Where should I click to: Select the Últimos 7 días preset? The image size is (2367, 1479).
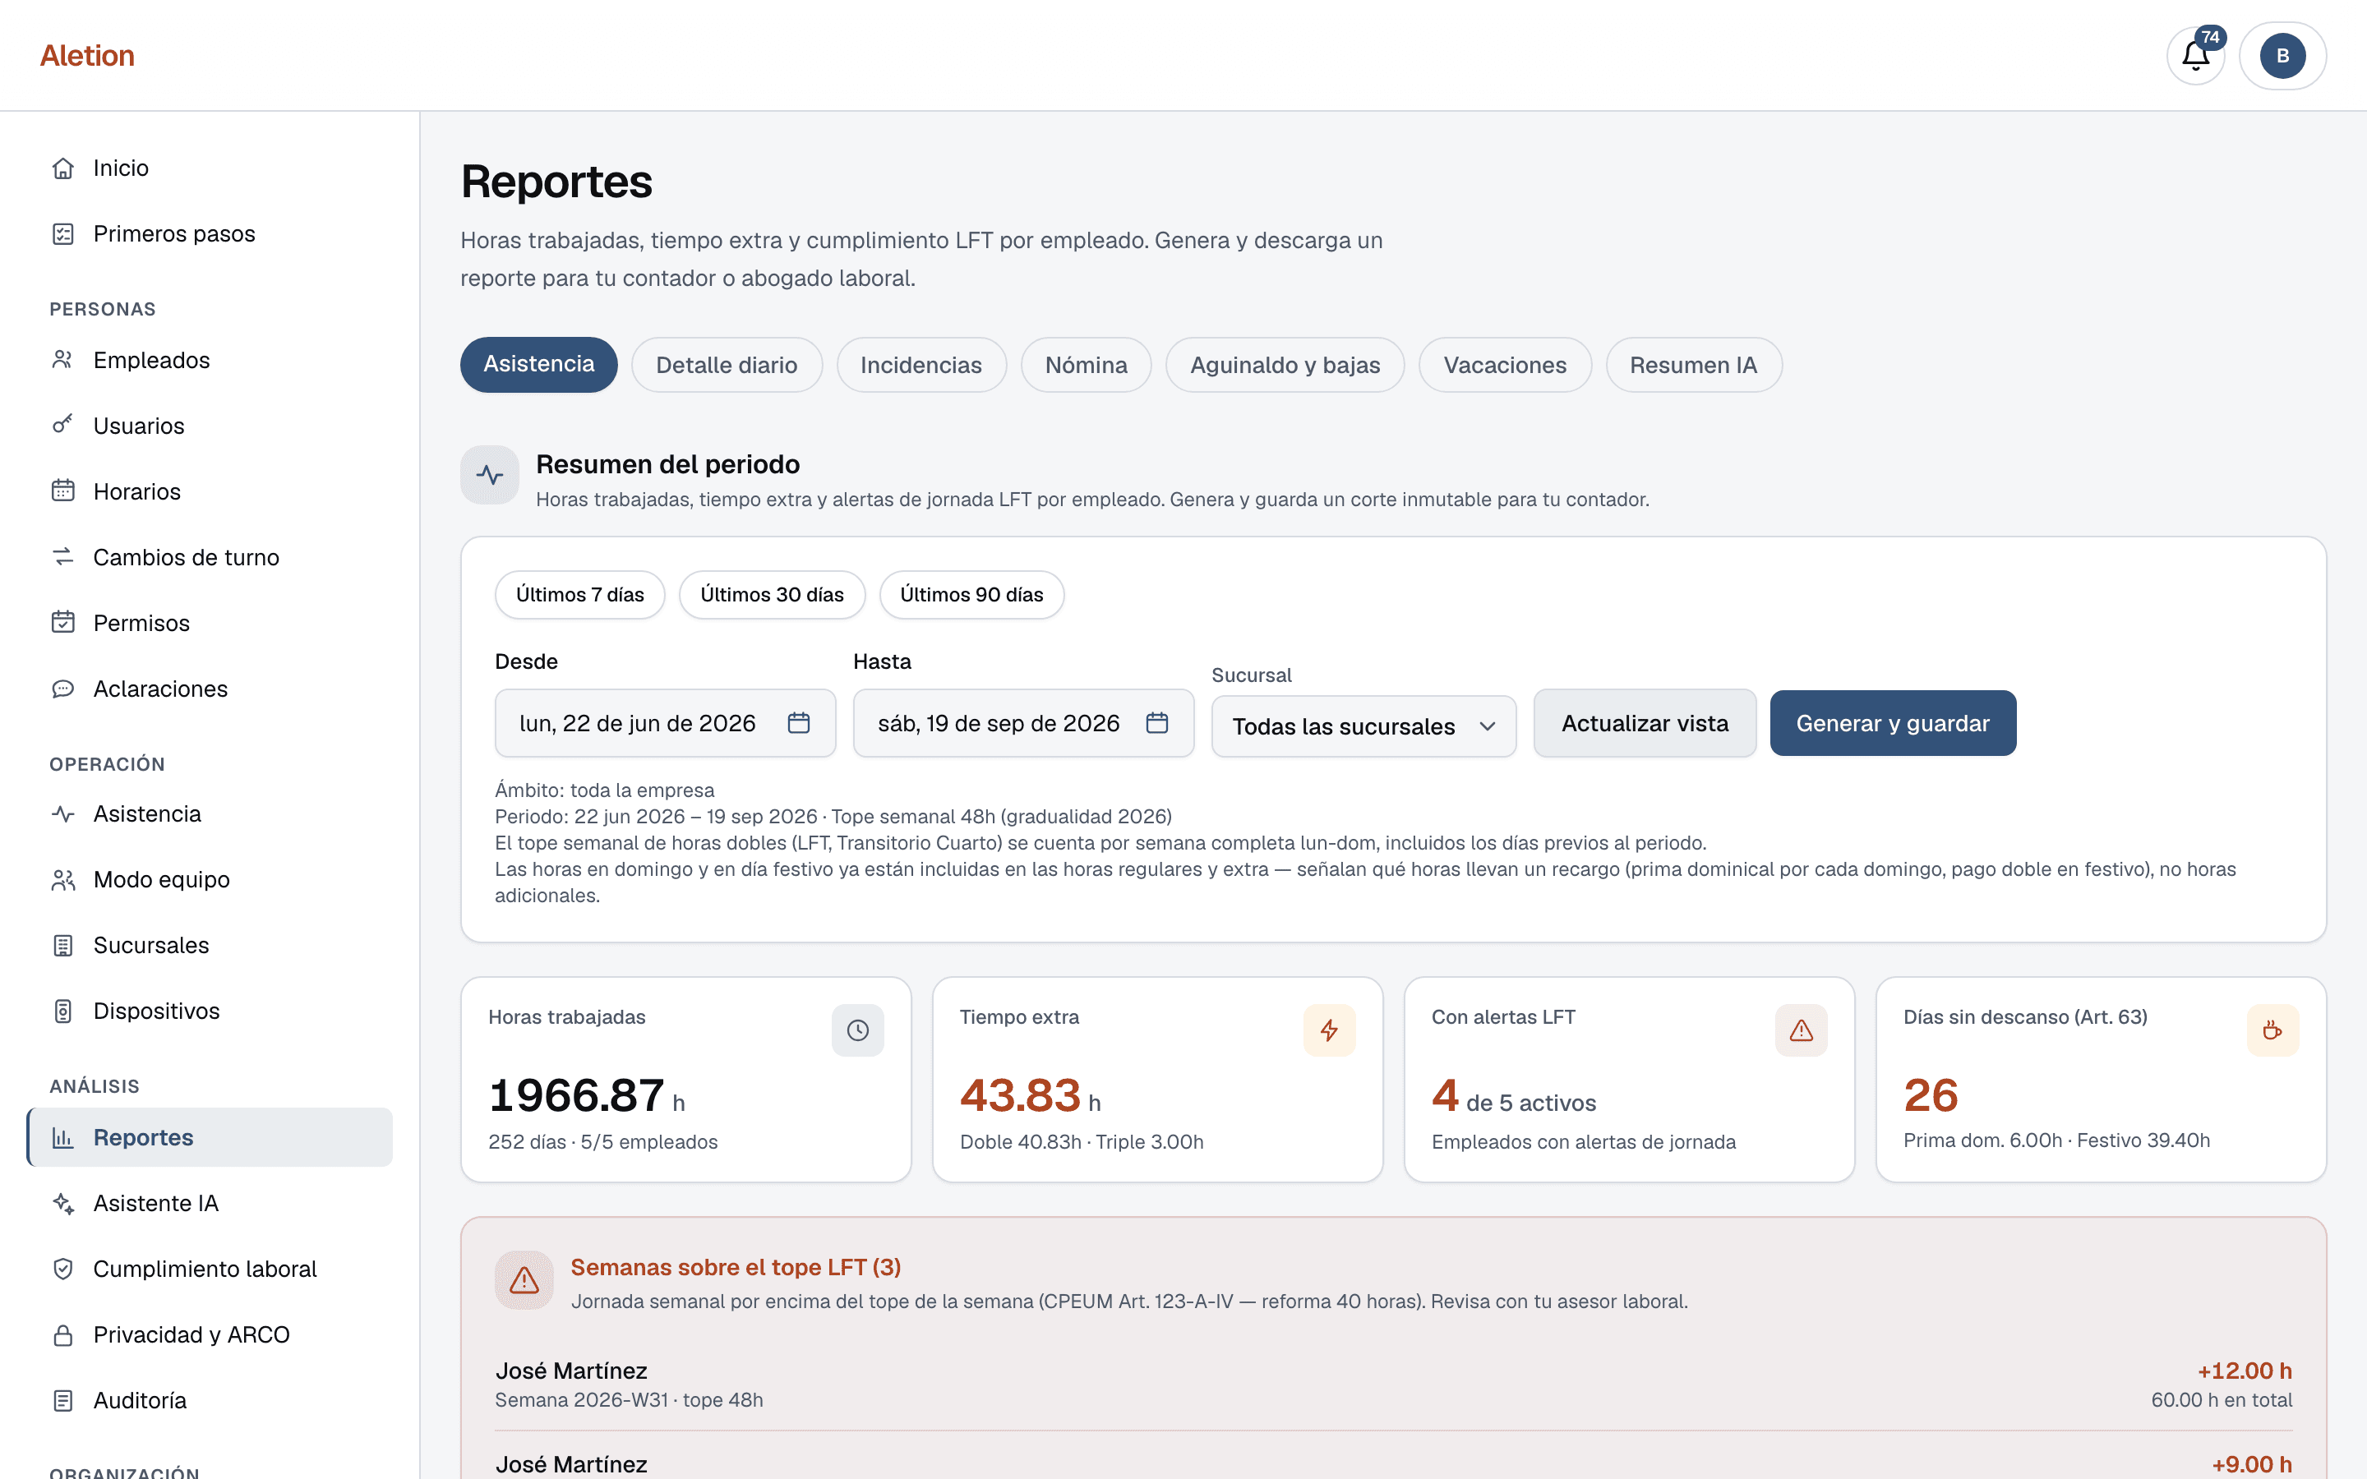click(x=580, y=595)
